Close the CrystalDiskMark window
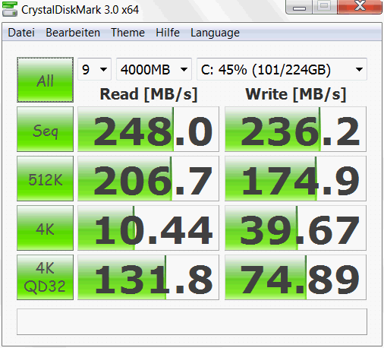Screen dimensions: 384x348 pyautogui.click(x=360, y=7)
